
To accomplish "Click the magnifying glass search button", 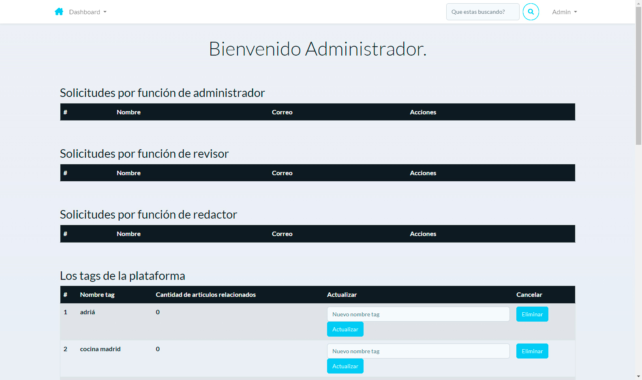I will coord(531,12).
